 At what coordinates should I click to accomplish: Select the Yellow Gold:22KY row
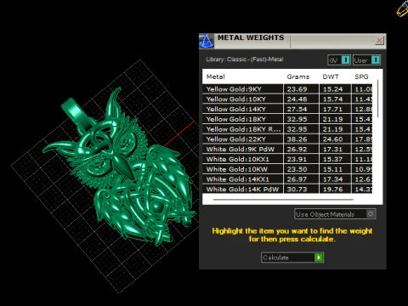click(x=287, y=139)
